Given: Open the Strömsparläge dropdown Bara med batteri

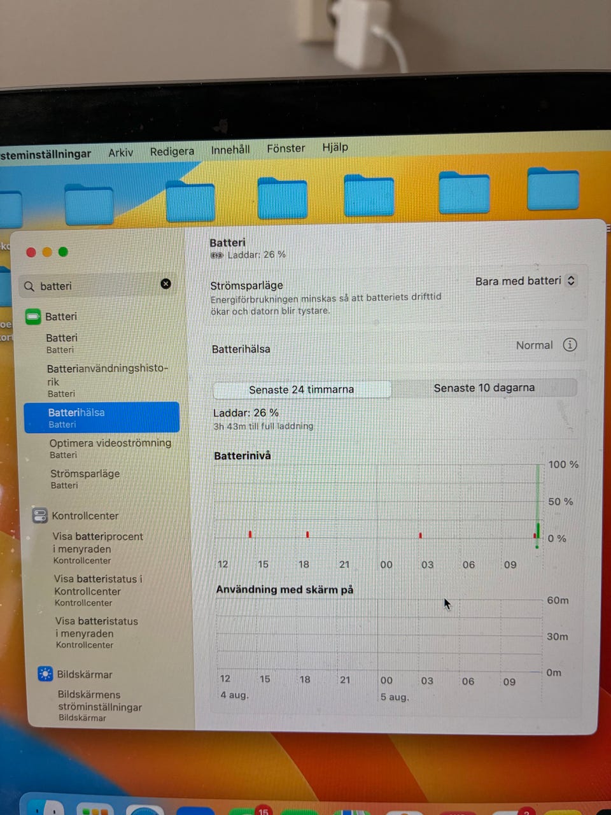Looking at the screenshot, I should click(x=526, y=281).
